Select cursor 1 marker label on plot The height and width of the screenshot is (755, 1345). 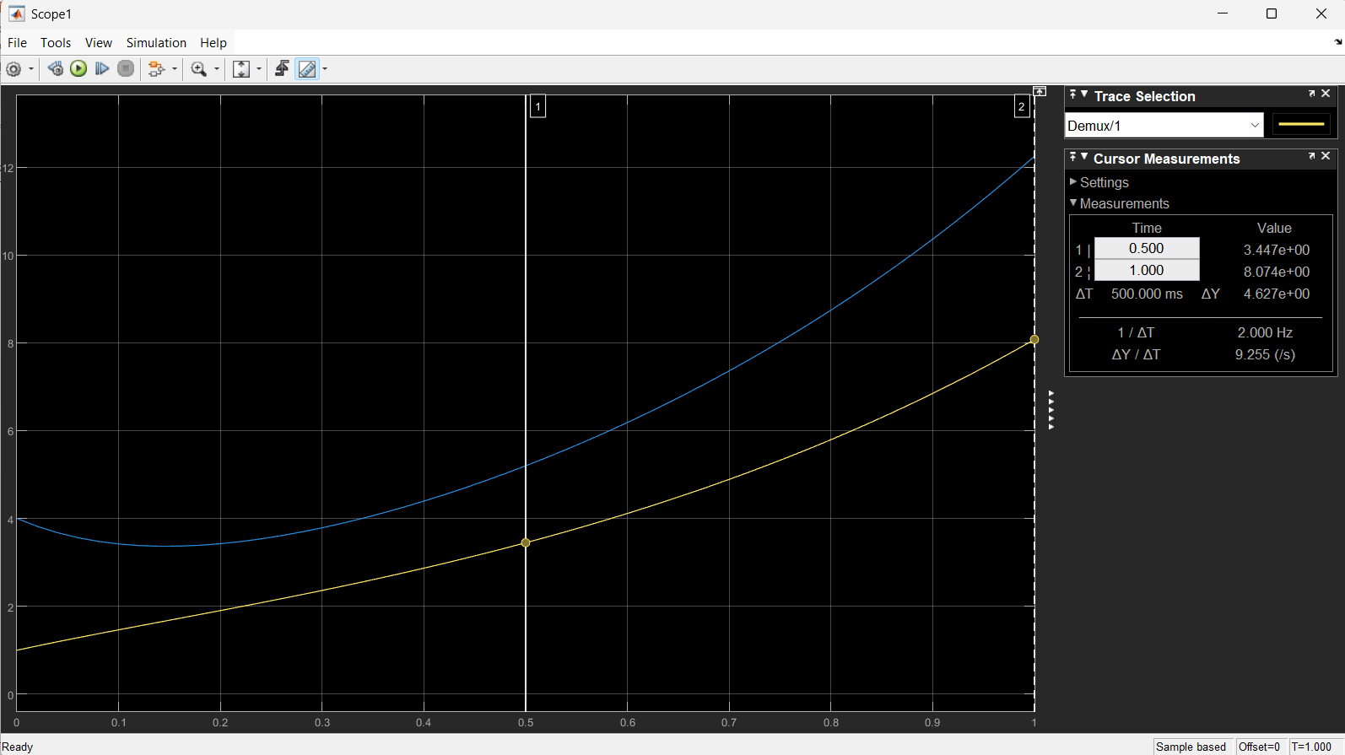click(537, 106)
